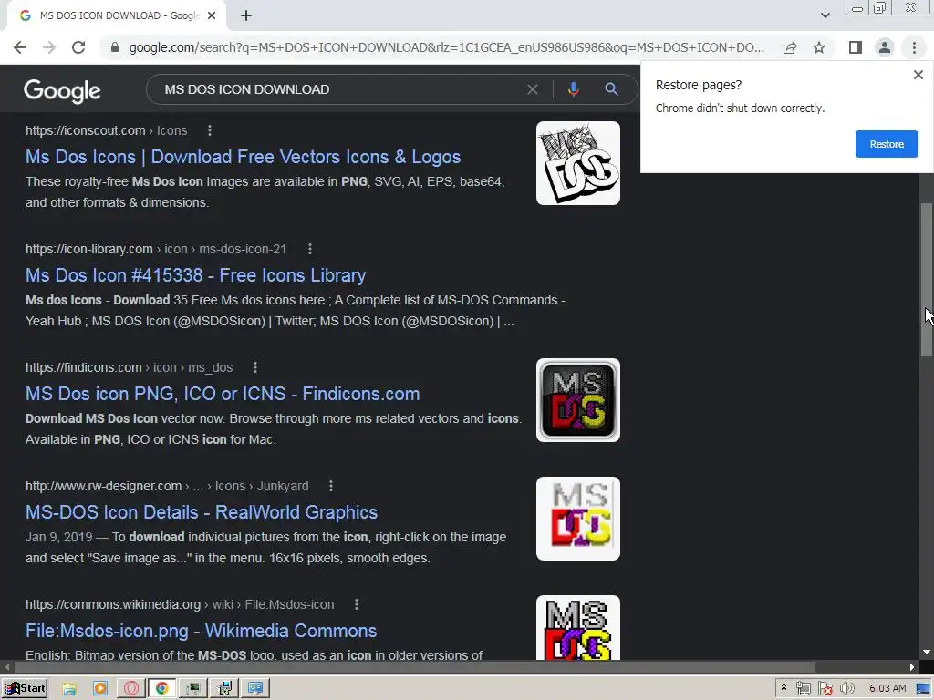
Task: Open MS Dos icon PNG Findicons link
Action: [223, 394]
